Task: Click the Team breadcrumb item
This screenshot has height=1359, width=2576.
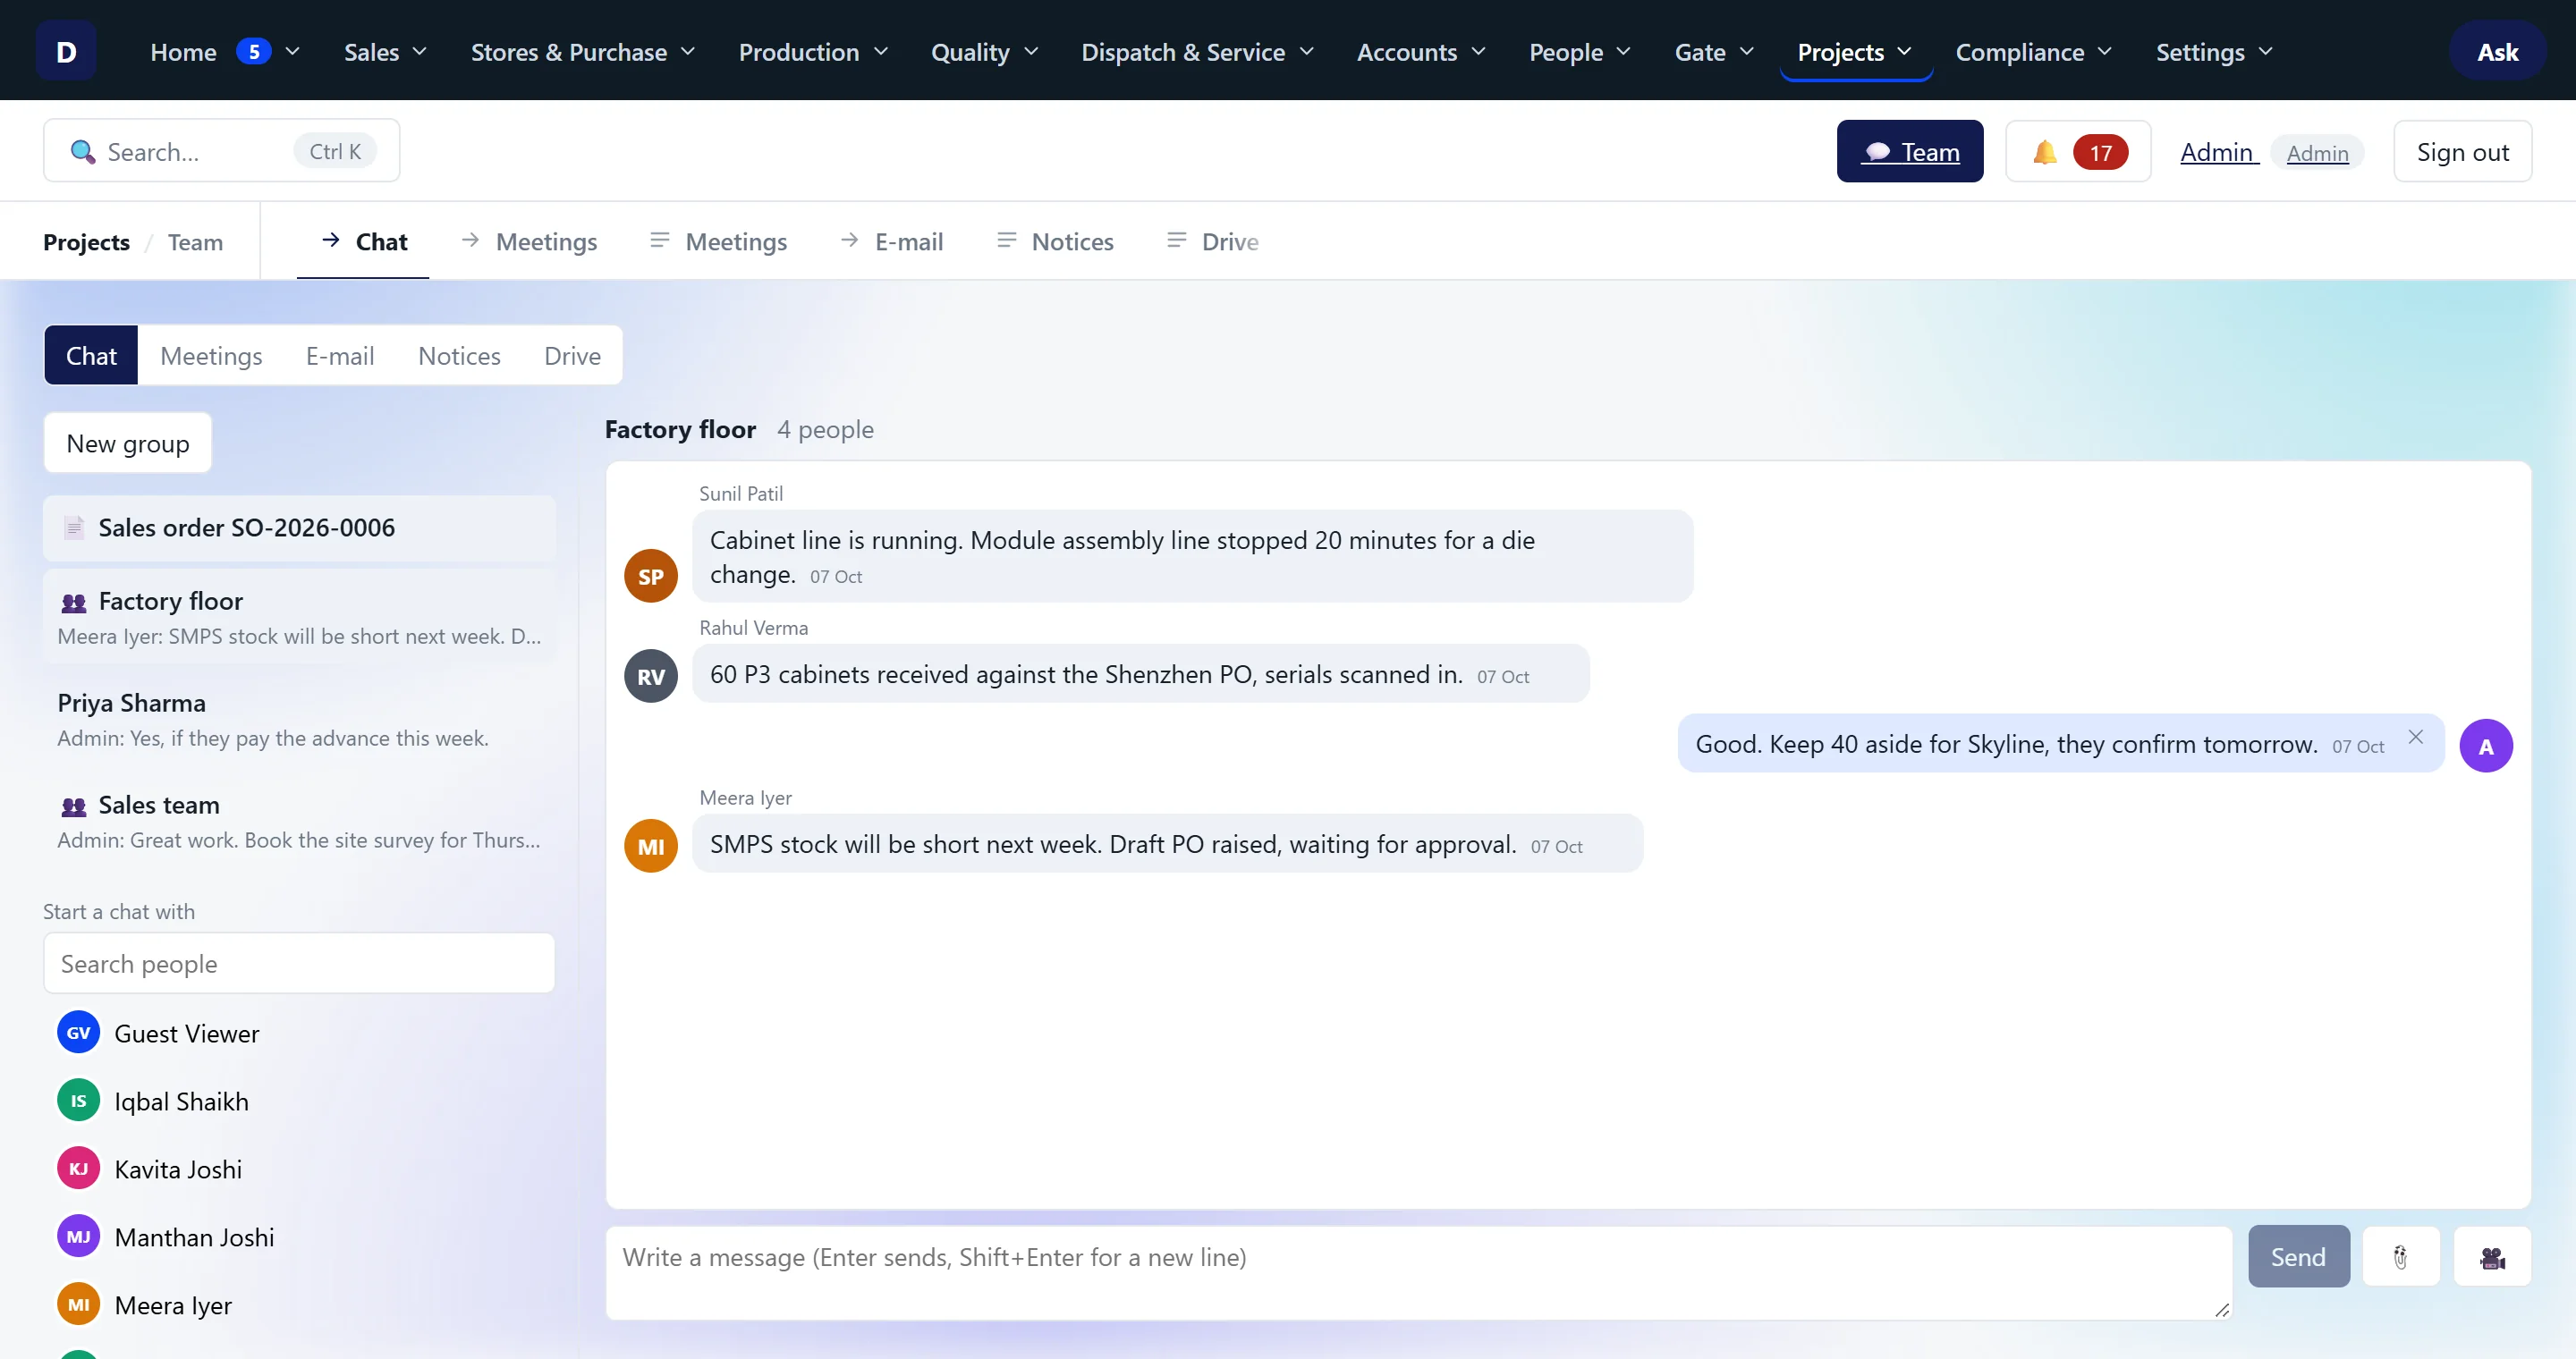Action: 195,241
